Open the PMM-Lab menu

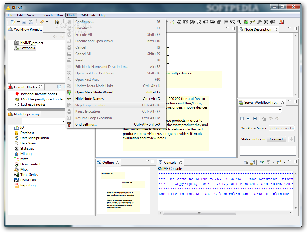click(87, 15)
